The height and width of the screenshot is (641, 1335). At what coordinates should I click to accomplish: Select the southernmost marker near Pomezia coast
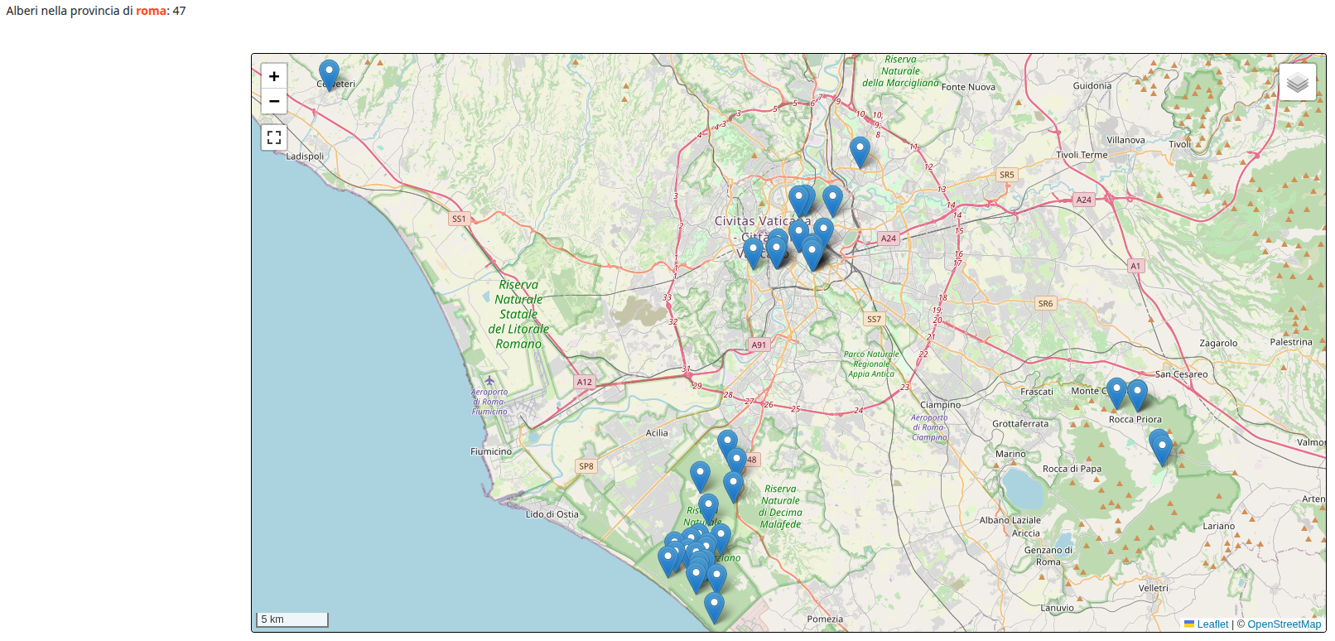[714, 608]
